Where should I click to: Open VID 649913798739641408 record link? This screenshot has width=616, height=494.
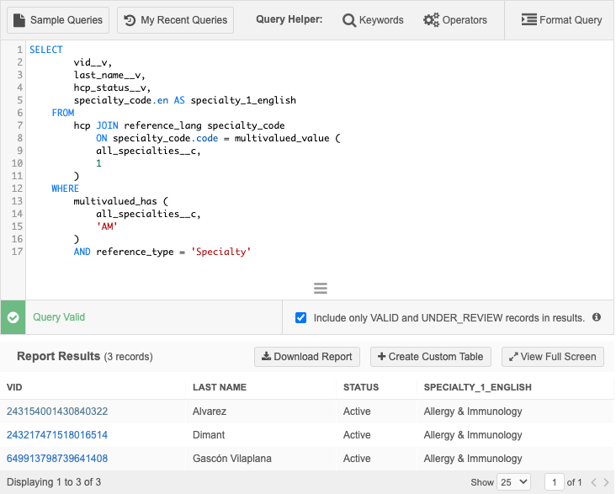coord(57,459)
